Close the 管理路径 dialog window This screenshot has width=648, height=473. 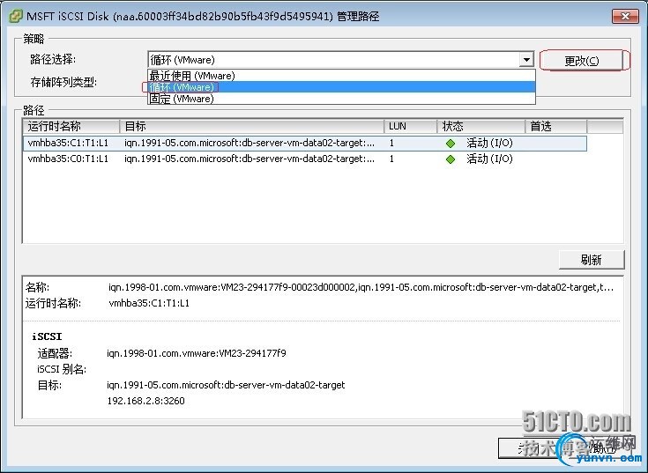click(625, 16)
